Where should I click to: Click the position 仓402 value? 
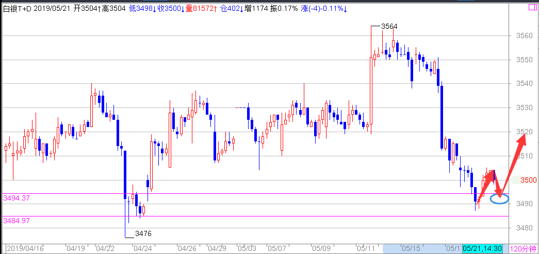tap(232, 9)
